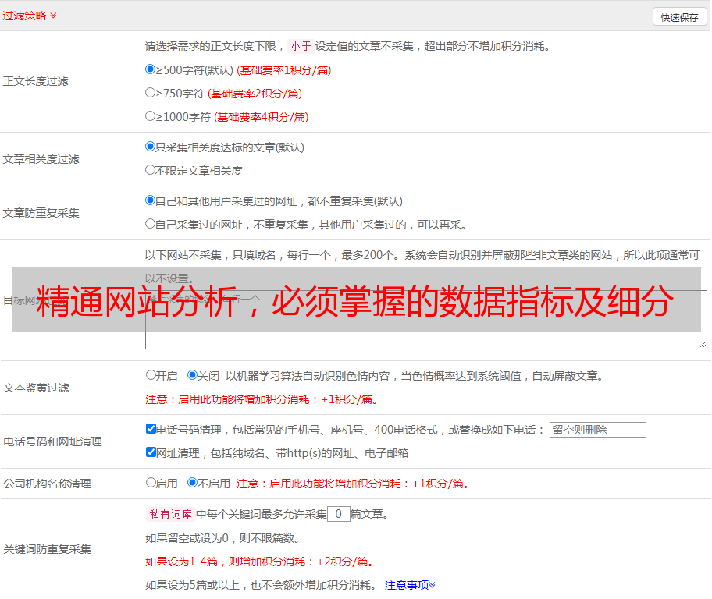The image size is (712, 599).
Task: Select 自己和其他用户采集过的网址 no-repeat option
Action: point(151,200)
